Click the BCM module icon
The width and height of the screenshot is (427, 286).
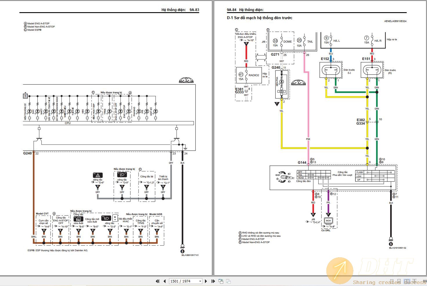tap(328, 221)
